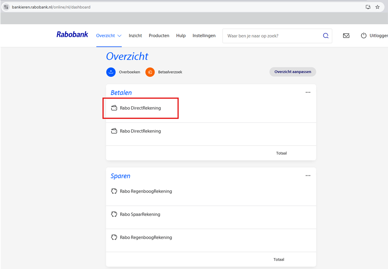This screenshot has height=269, width=388.
Task: Click the install app icon in address bar
Action: point(368,7)
